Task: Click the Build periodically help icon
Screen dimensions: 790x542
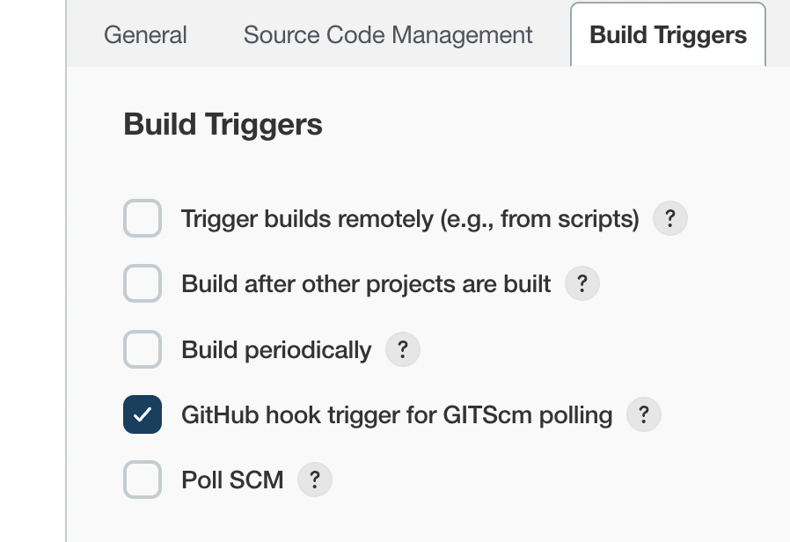Action: (402, 350)
